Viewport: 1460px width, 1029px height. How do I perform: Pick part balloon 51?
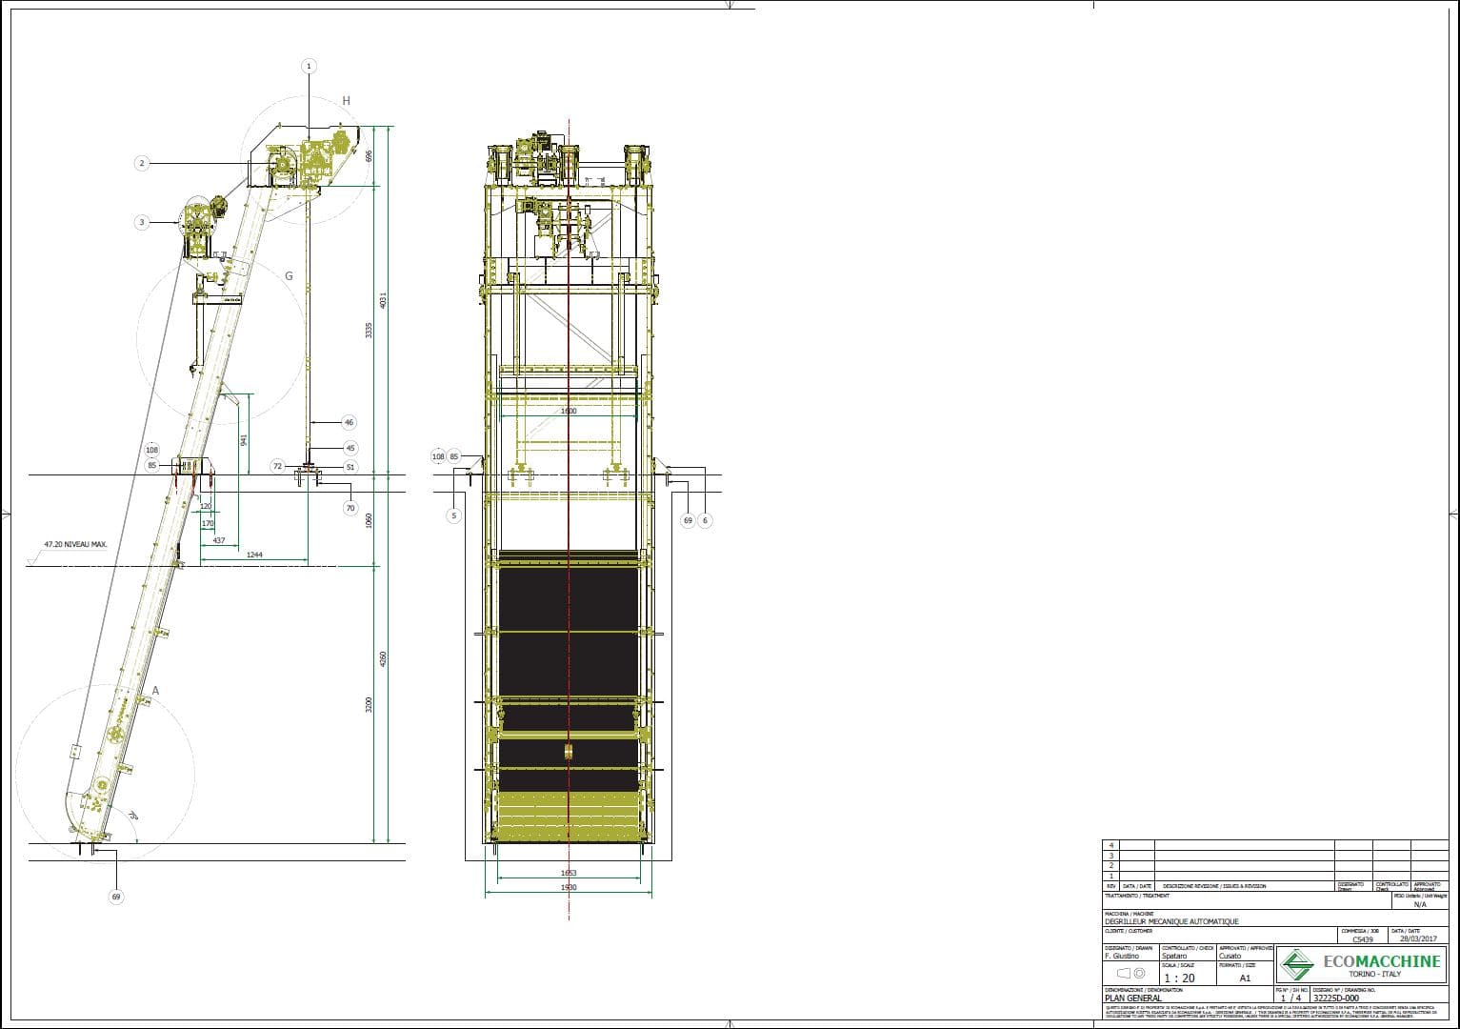pos(350,467)
